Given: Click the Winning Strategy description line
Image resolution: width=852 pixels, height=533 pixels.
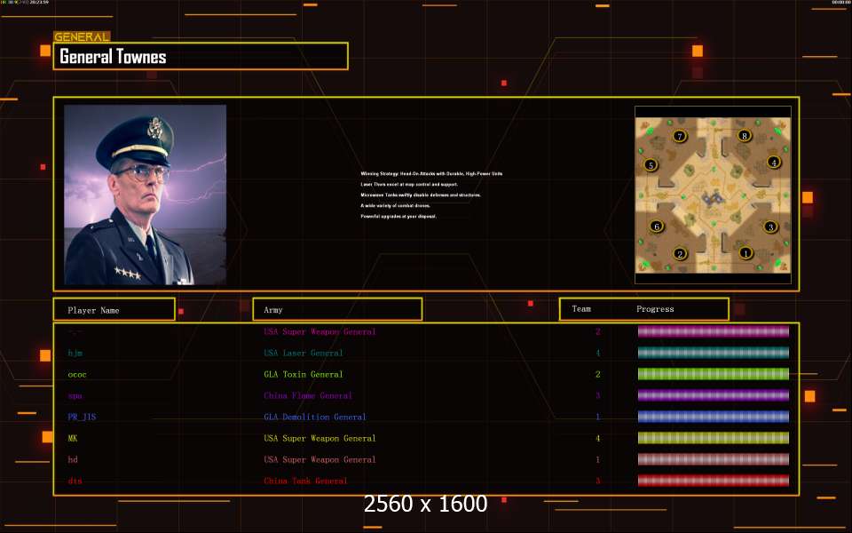Looking at the screenshot, I should click(431, 173).
